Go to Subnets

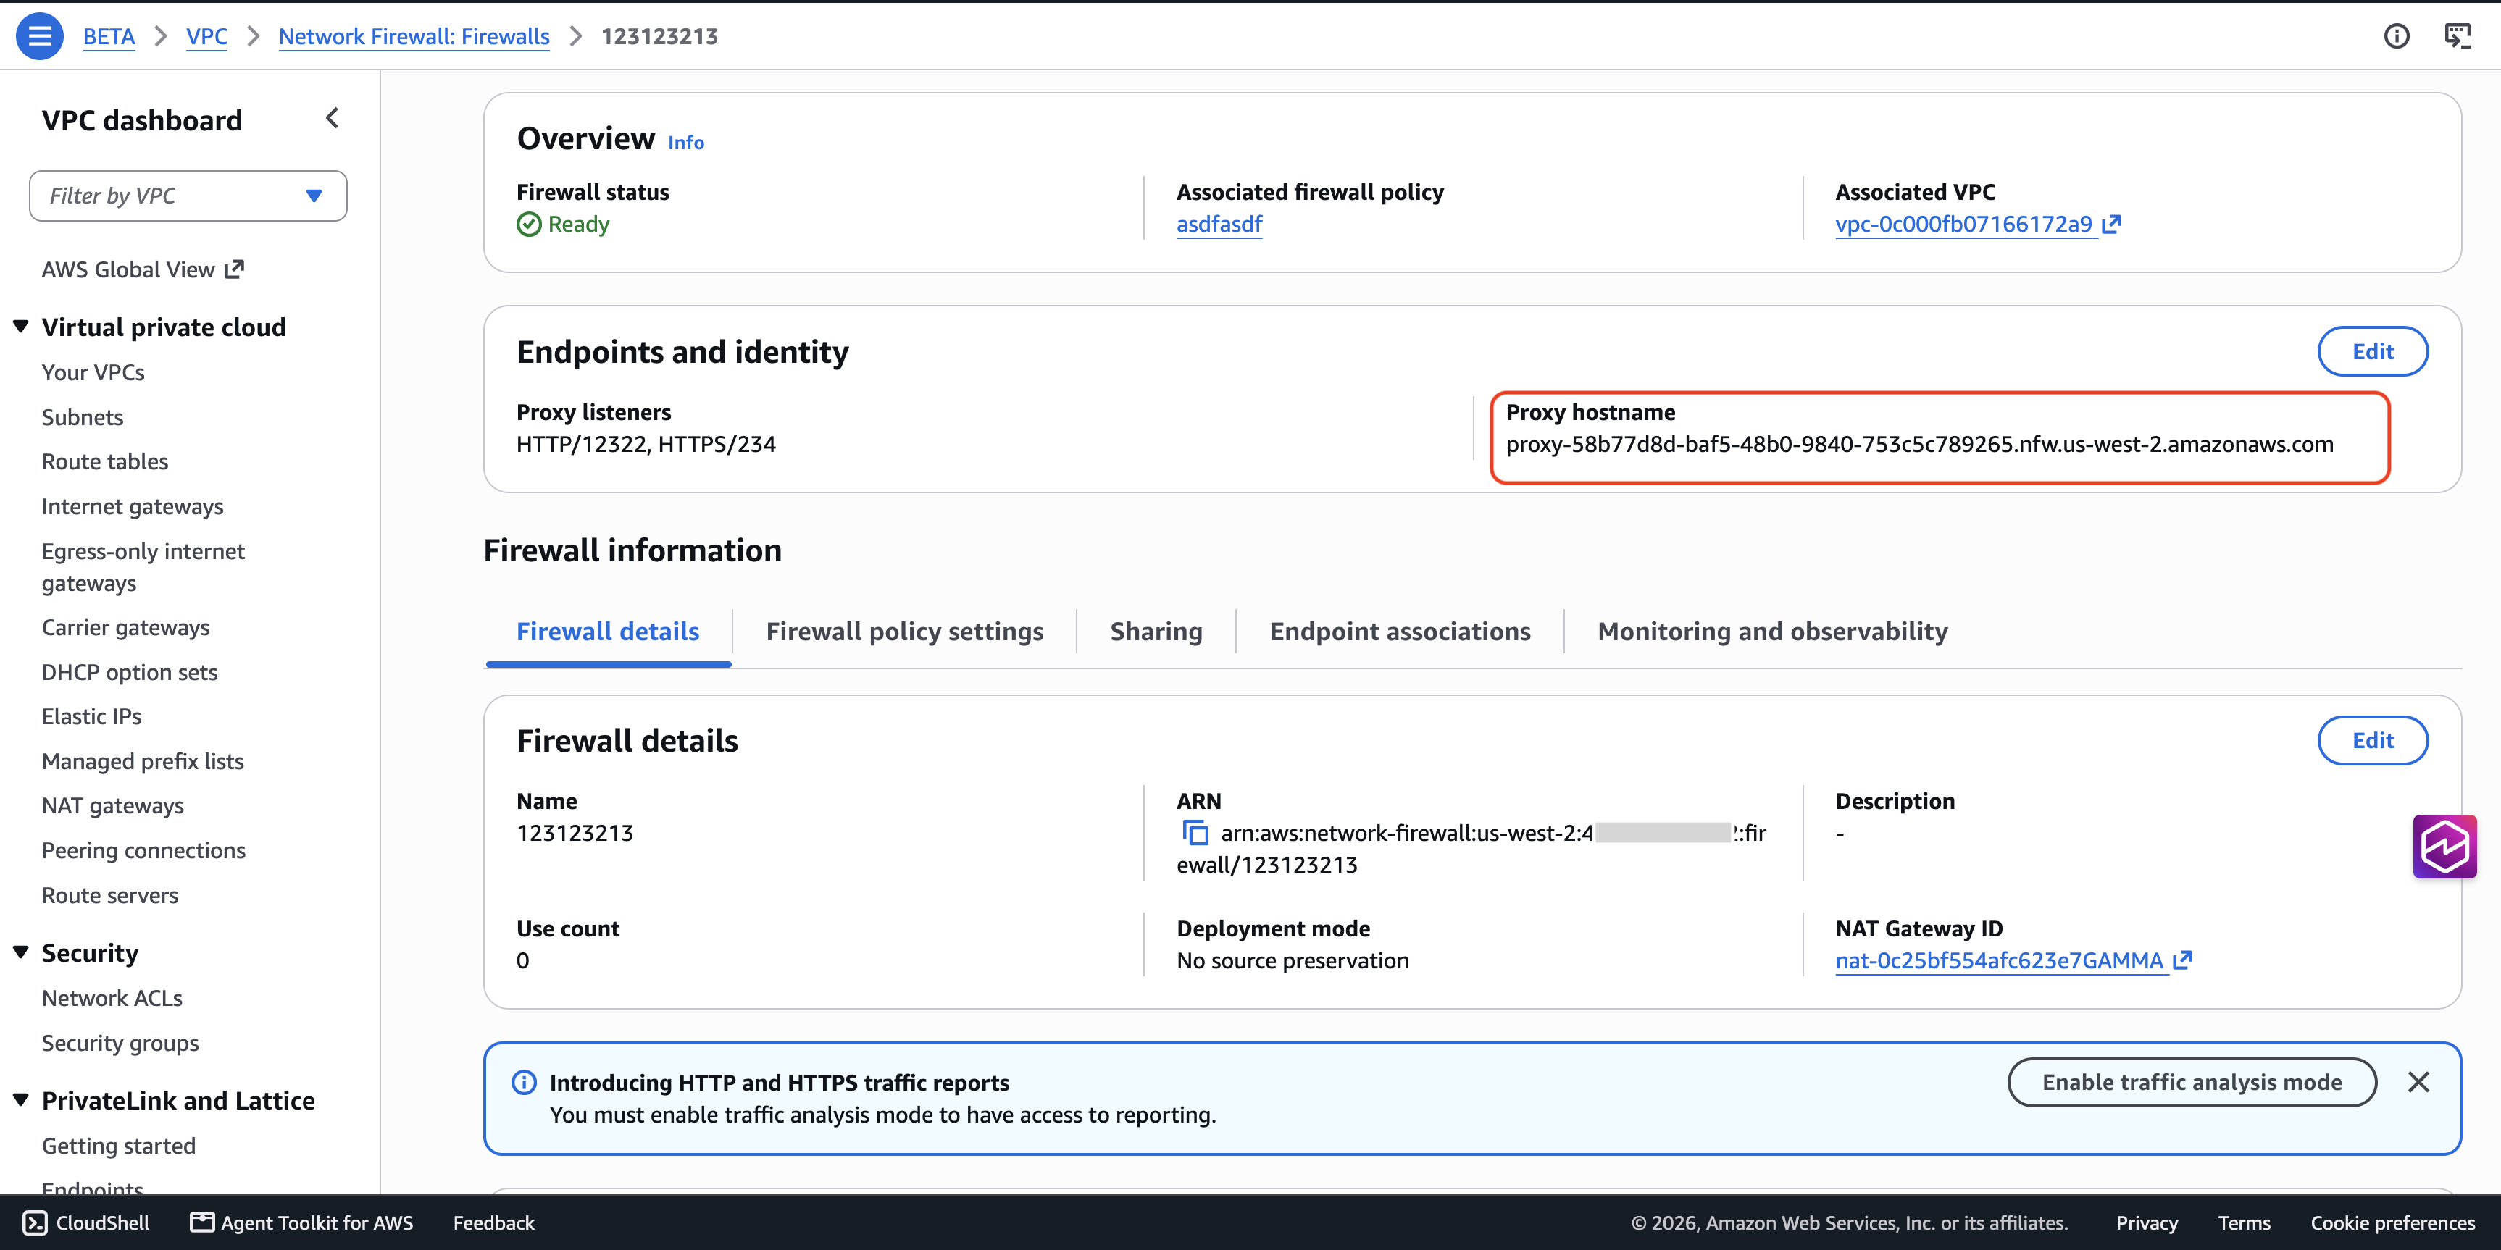83,417
